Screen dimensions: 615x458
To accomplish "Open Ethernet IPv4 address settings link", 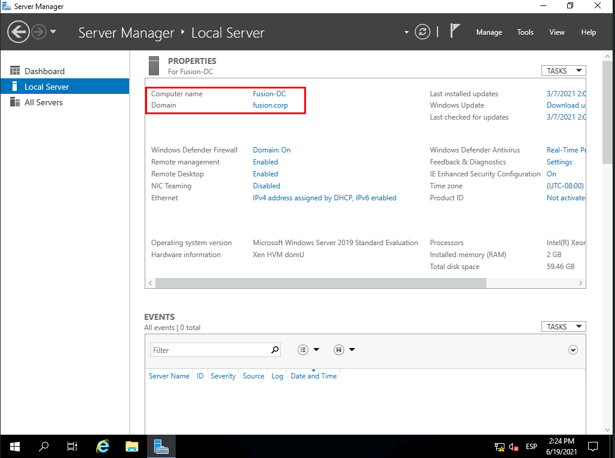I will pos(325,198).
